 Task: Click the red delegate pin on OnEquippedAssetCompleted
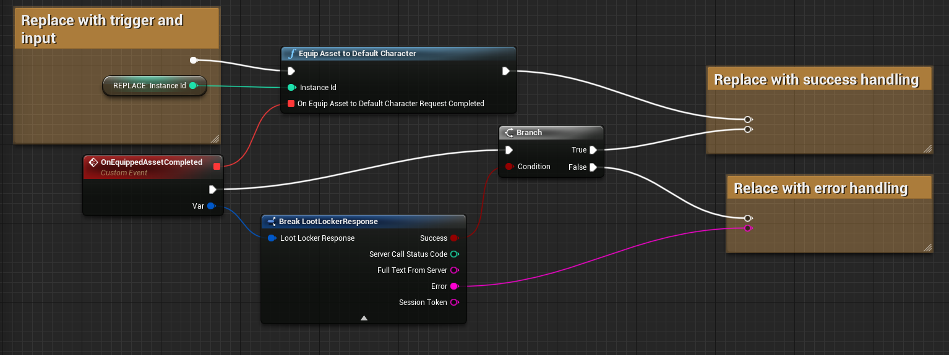tap(217, 165)
